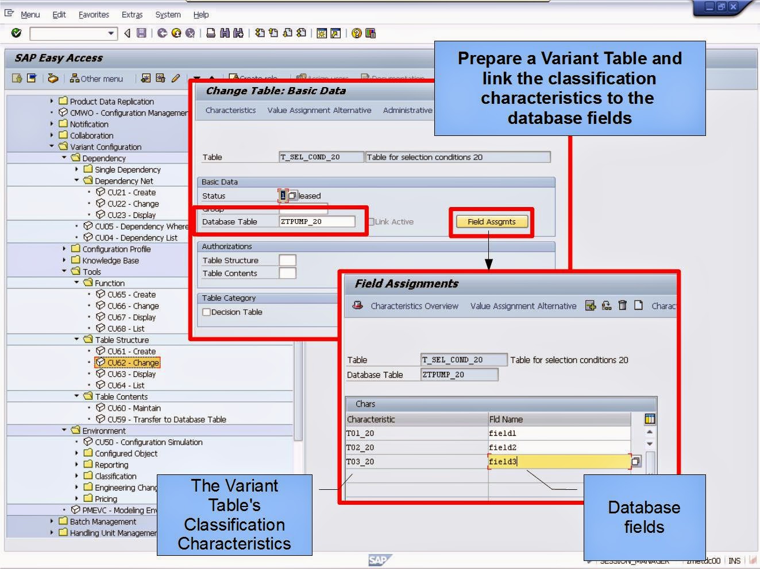Expand the Notification folder
Screen dimensions: 760x569
tap(52, 124)
